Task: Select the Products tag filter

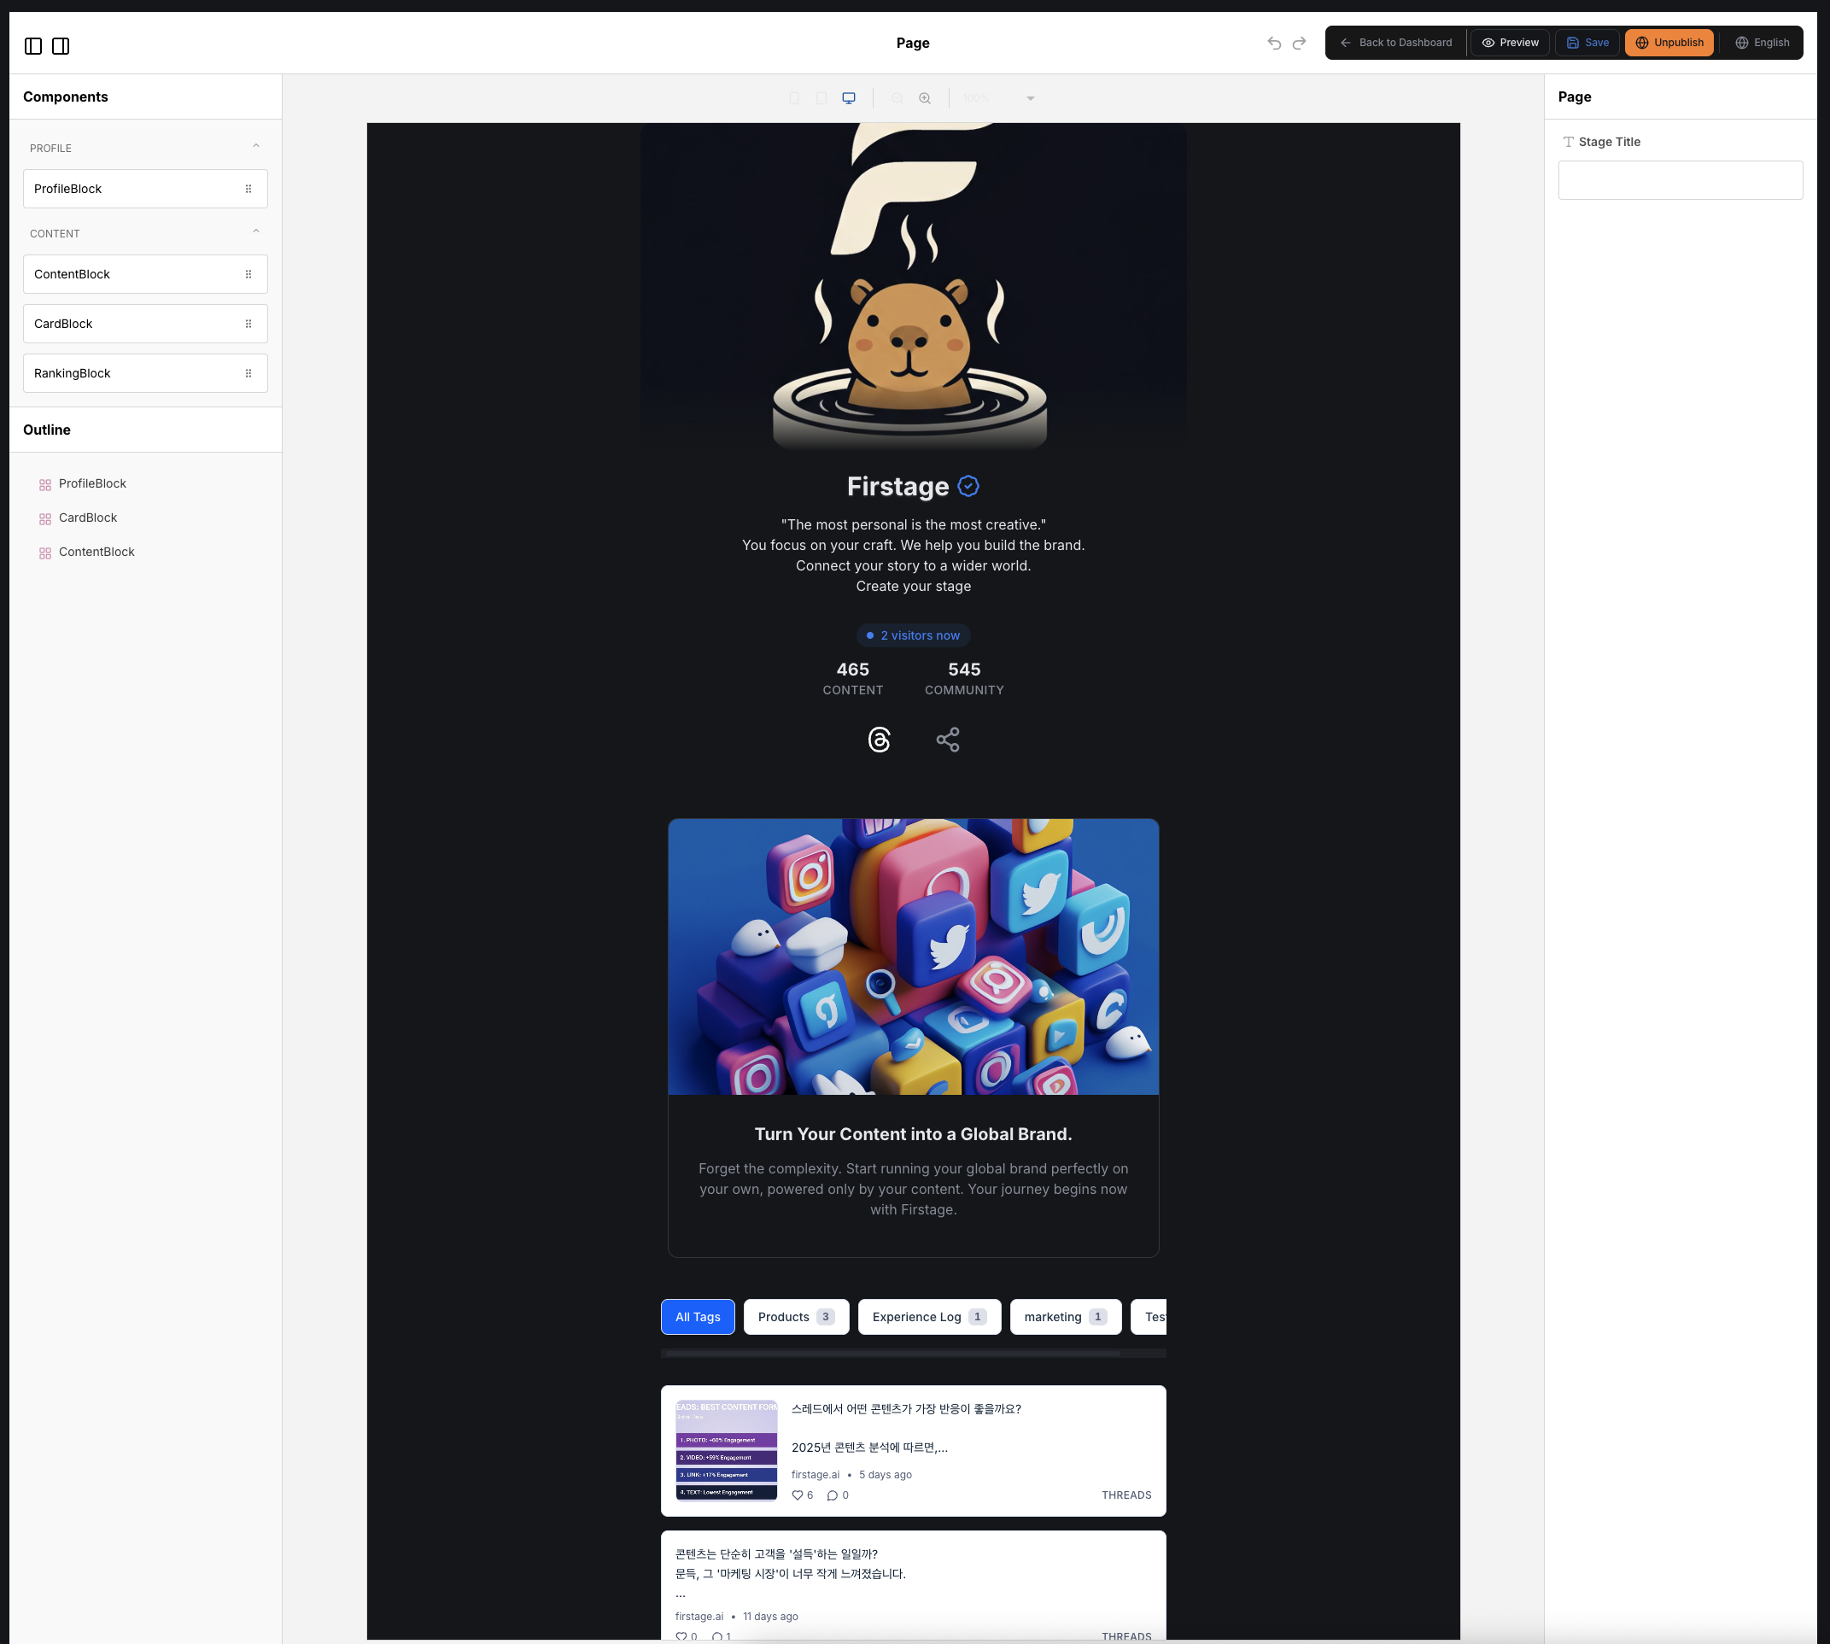Action: coord(796,1317)
